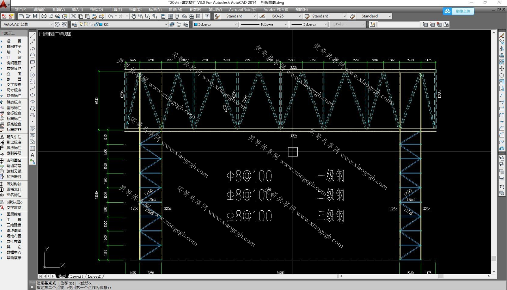Click the SC layer color swatch

point(101,25)
